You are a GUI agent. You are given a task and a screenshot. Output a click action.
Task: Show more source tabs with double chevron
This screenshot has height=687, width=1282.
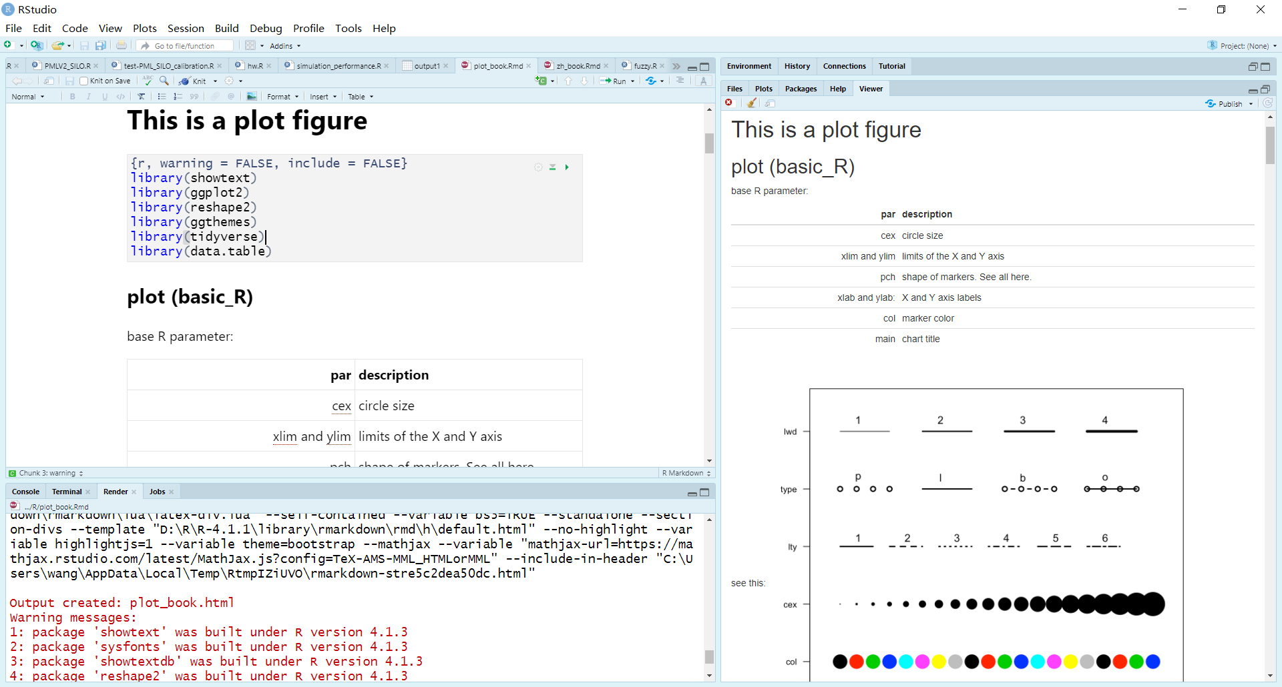676,66
